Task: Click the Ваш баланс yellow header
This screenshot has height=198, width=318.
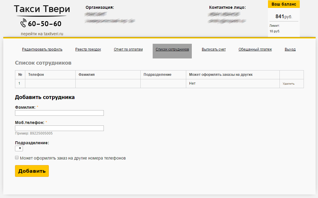Action: (x=284, y=4)
